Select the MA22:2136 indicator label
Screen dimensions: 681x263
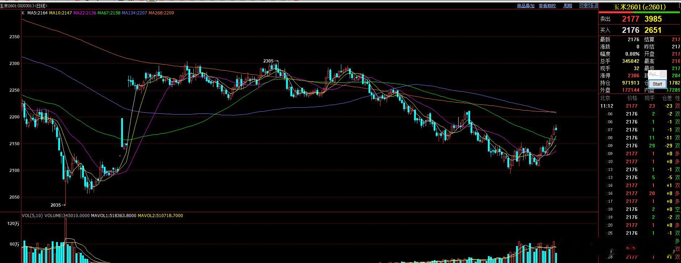pos(85,13)
